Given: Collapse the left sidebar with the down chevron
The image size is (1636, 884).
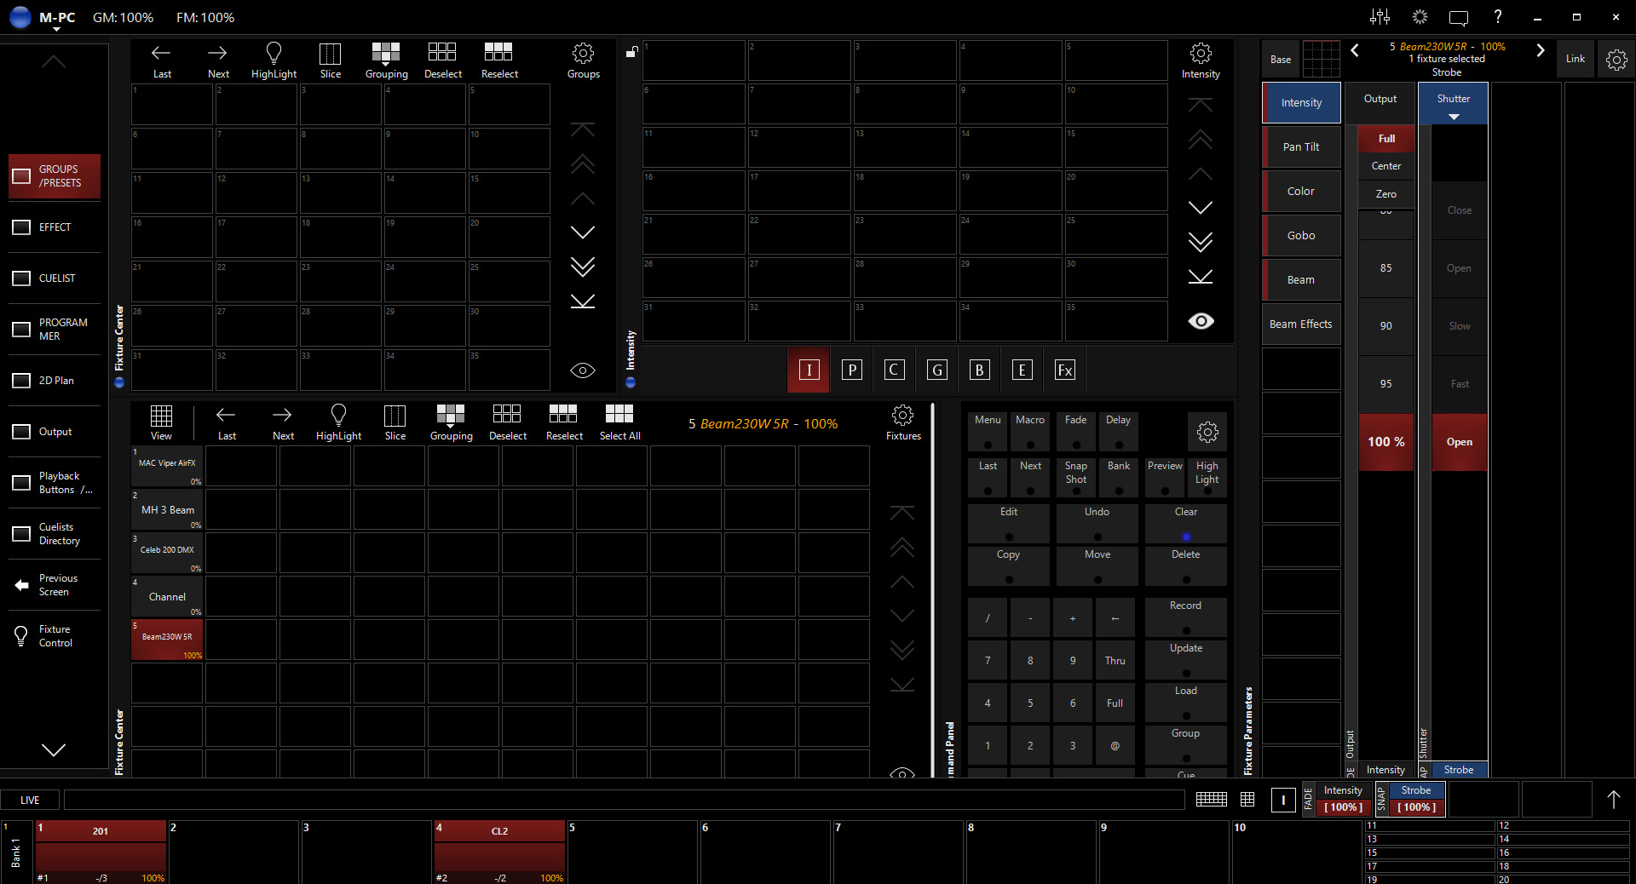Looking at the screenshot, I should point(54,749).
